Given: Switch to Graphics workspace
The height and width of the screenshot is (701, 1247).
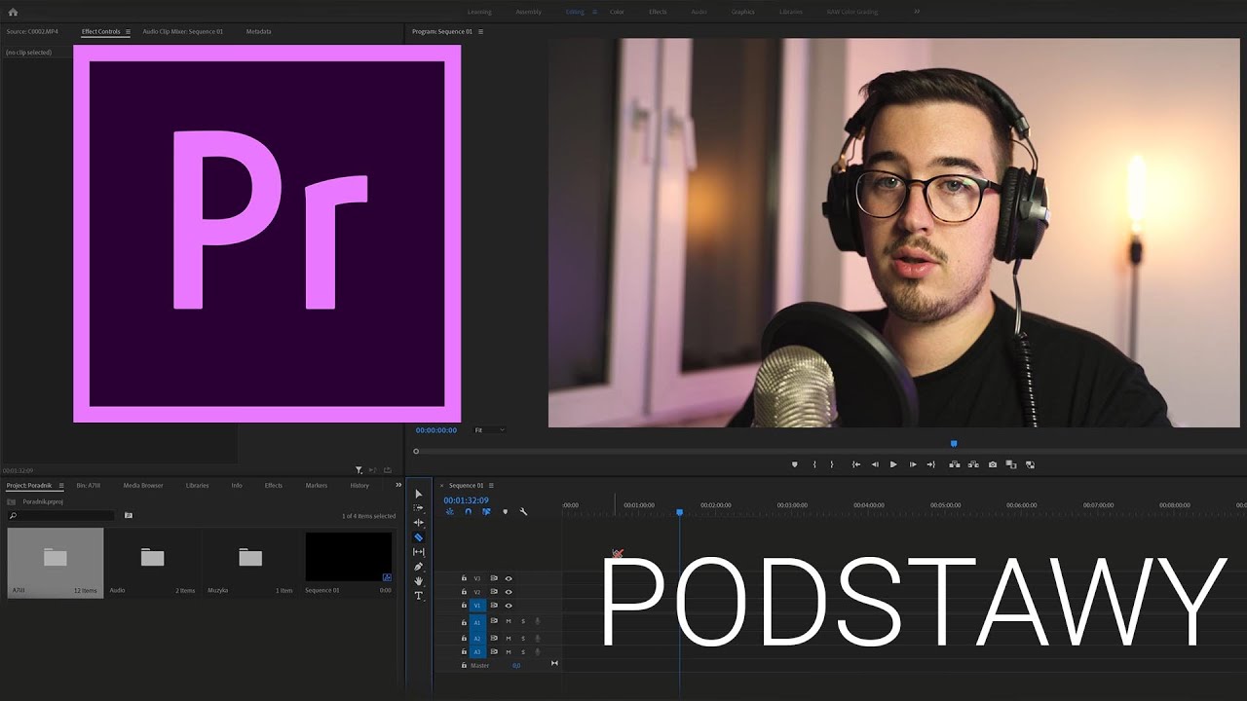Looking at the screenshot, I should [743, 12].
